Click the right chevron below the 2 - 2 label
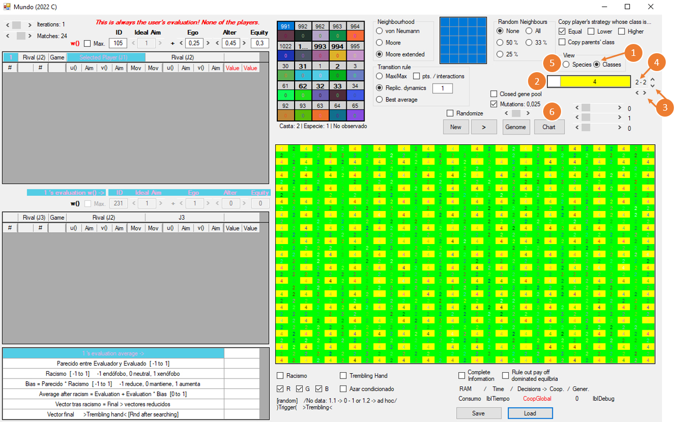Screen dimensions: 675x422 [645, 93]
